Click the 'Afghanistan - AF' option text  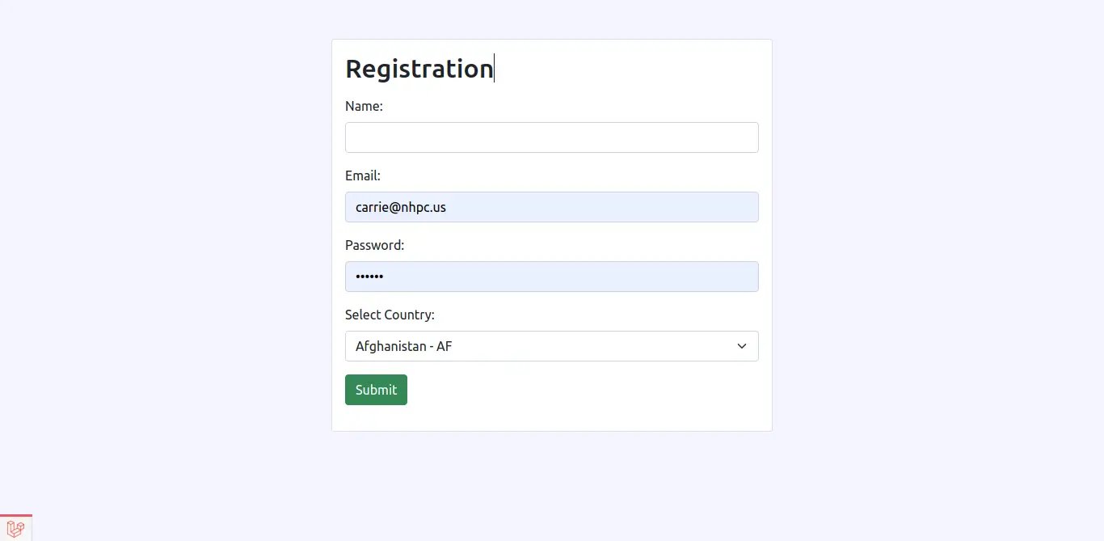(x=403, y=346)
